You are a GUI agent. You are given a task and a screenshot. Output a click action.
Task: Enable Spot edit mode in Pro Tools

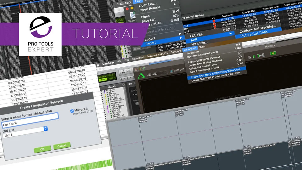tap(111, 76)
